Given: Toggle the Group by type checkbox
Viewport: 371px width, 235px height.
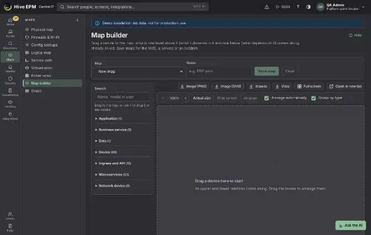Looking at the screenshot, I should pos(314,98).
